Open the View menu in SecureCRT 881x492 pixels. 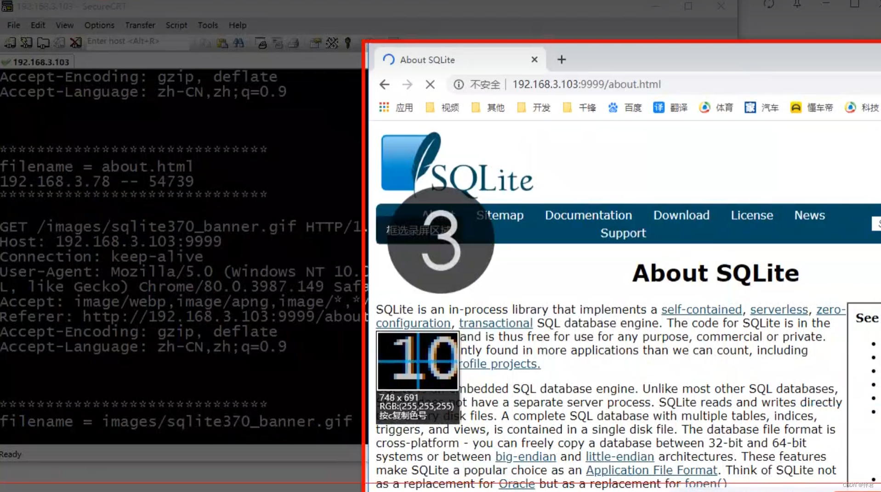[64, 25]
